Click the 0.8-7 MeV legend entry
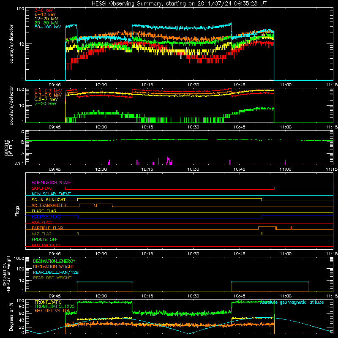338x338 pixels. pos(46,99)
